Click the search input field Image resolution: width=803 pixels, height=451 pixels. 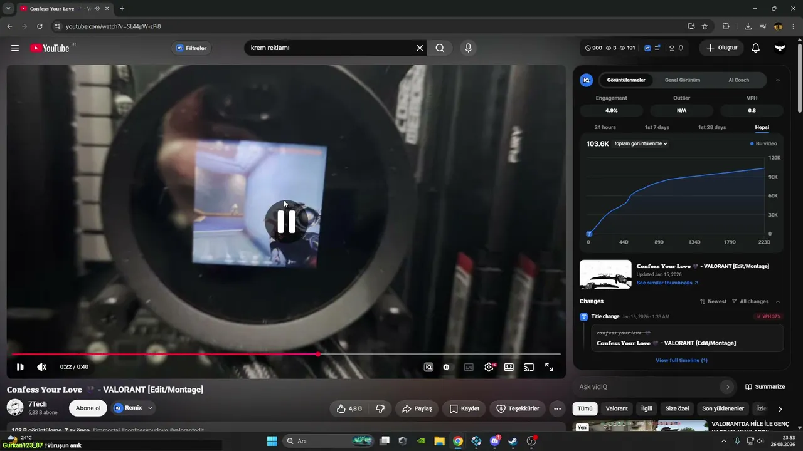tap(329, 48)
